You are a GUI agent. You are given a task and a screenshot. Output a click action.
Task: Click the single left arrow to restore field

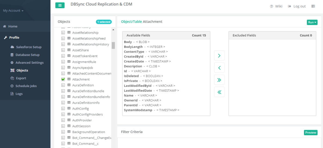(x=219, y=68)
